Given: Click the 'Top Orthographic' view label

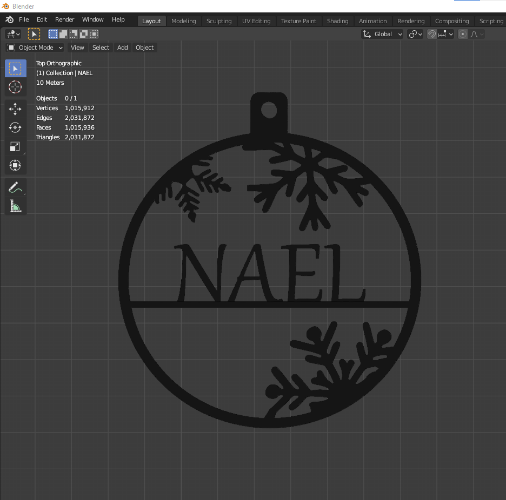Looking at the screenshot, I should (59, 64).
